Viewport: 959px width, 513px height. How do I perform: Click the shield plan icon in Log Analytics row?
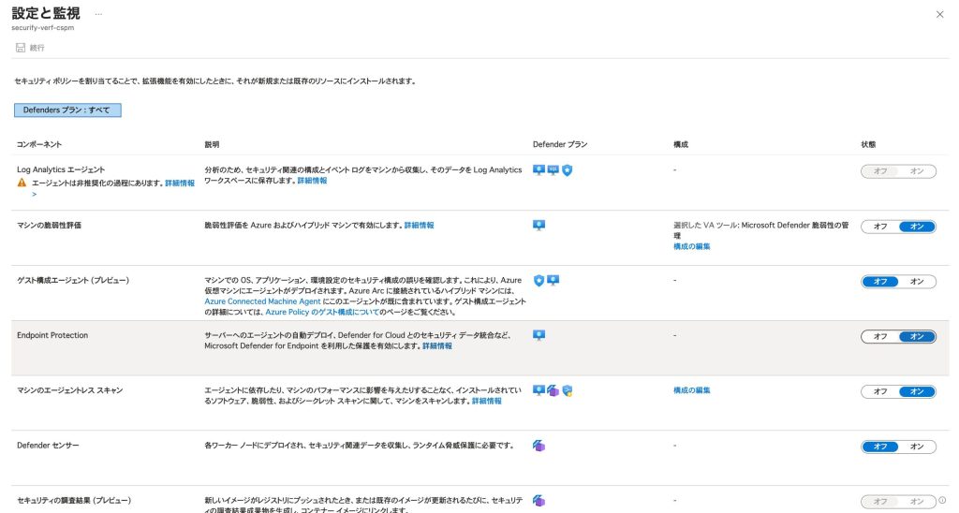567,170
